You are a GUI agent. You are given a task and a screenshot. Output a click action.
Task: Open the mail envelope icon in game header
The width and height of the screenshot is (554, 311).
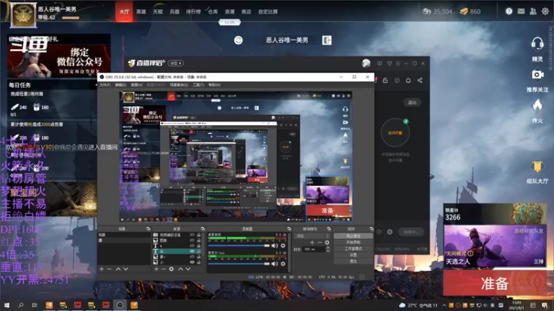coord(521,11)
